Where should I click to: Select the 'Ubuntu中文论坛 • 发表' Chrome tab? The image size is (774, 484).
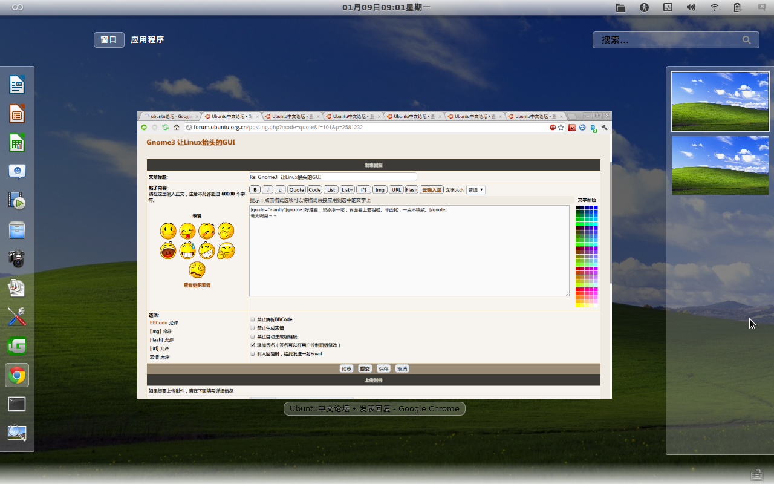coord(230,116)
